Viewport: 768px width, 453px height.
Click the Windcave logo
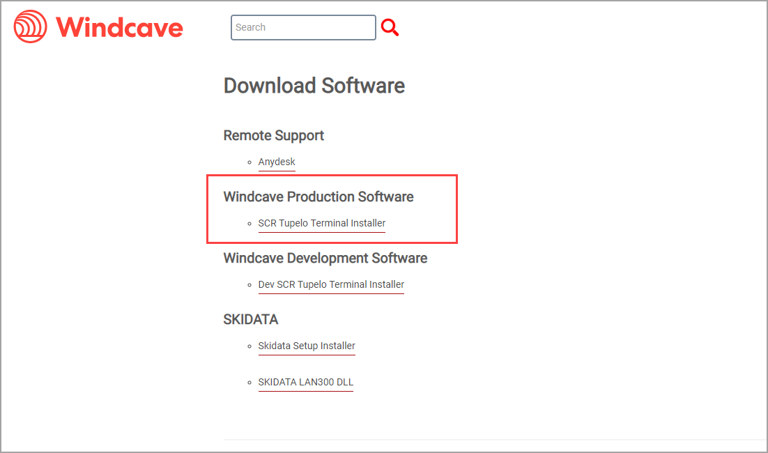pyautogui.click(x=98, y=27)
